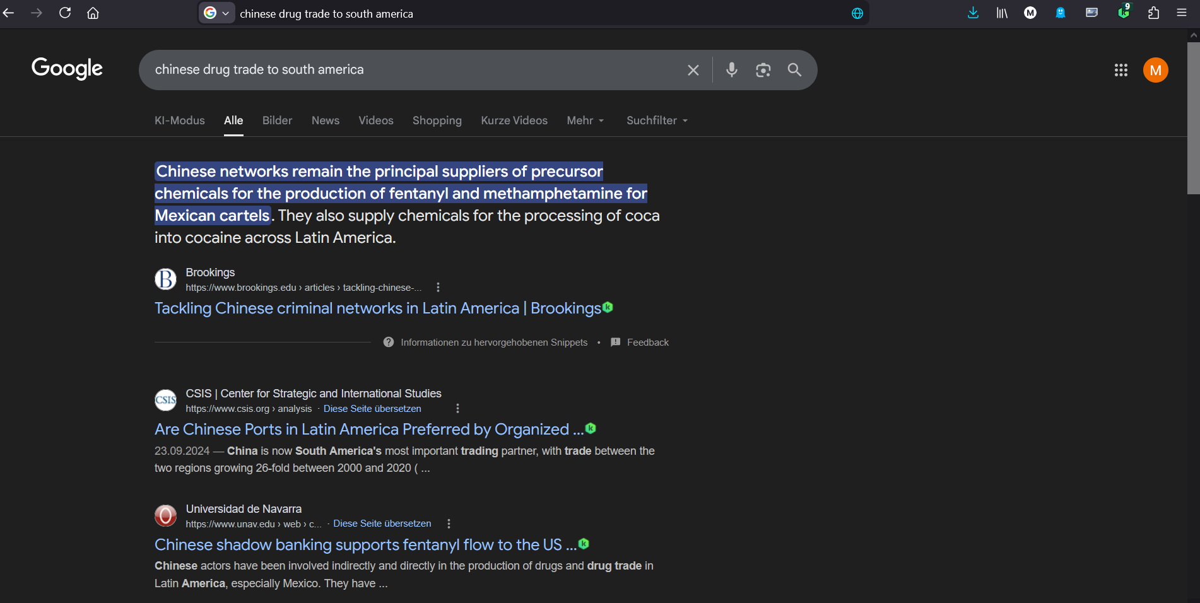Click the translate page icon in address bar
The image size is (1200, 603).
(x=857, y=13)
